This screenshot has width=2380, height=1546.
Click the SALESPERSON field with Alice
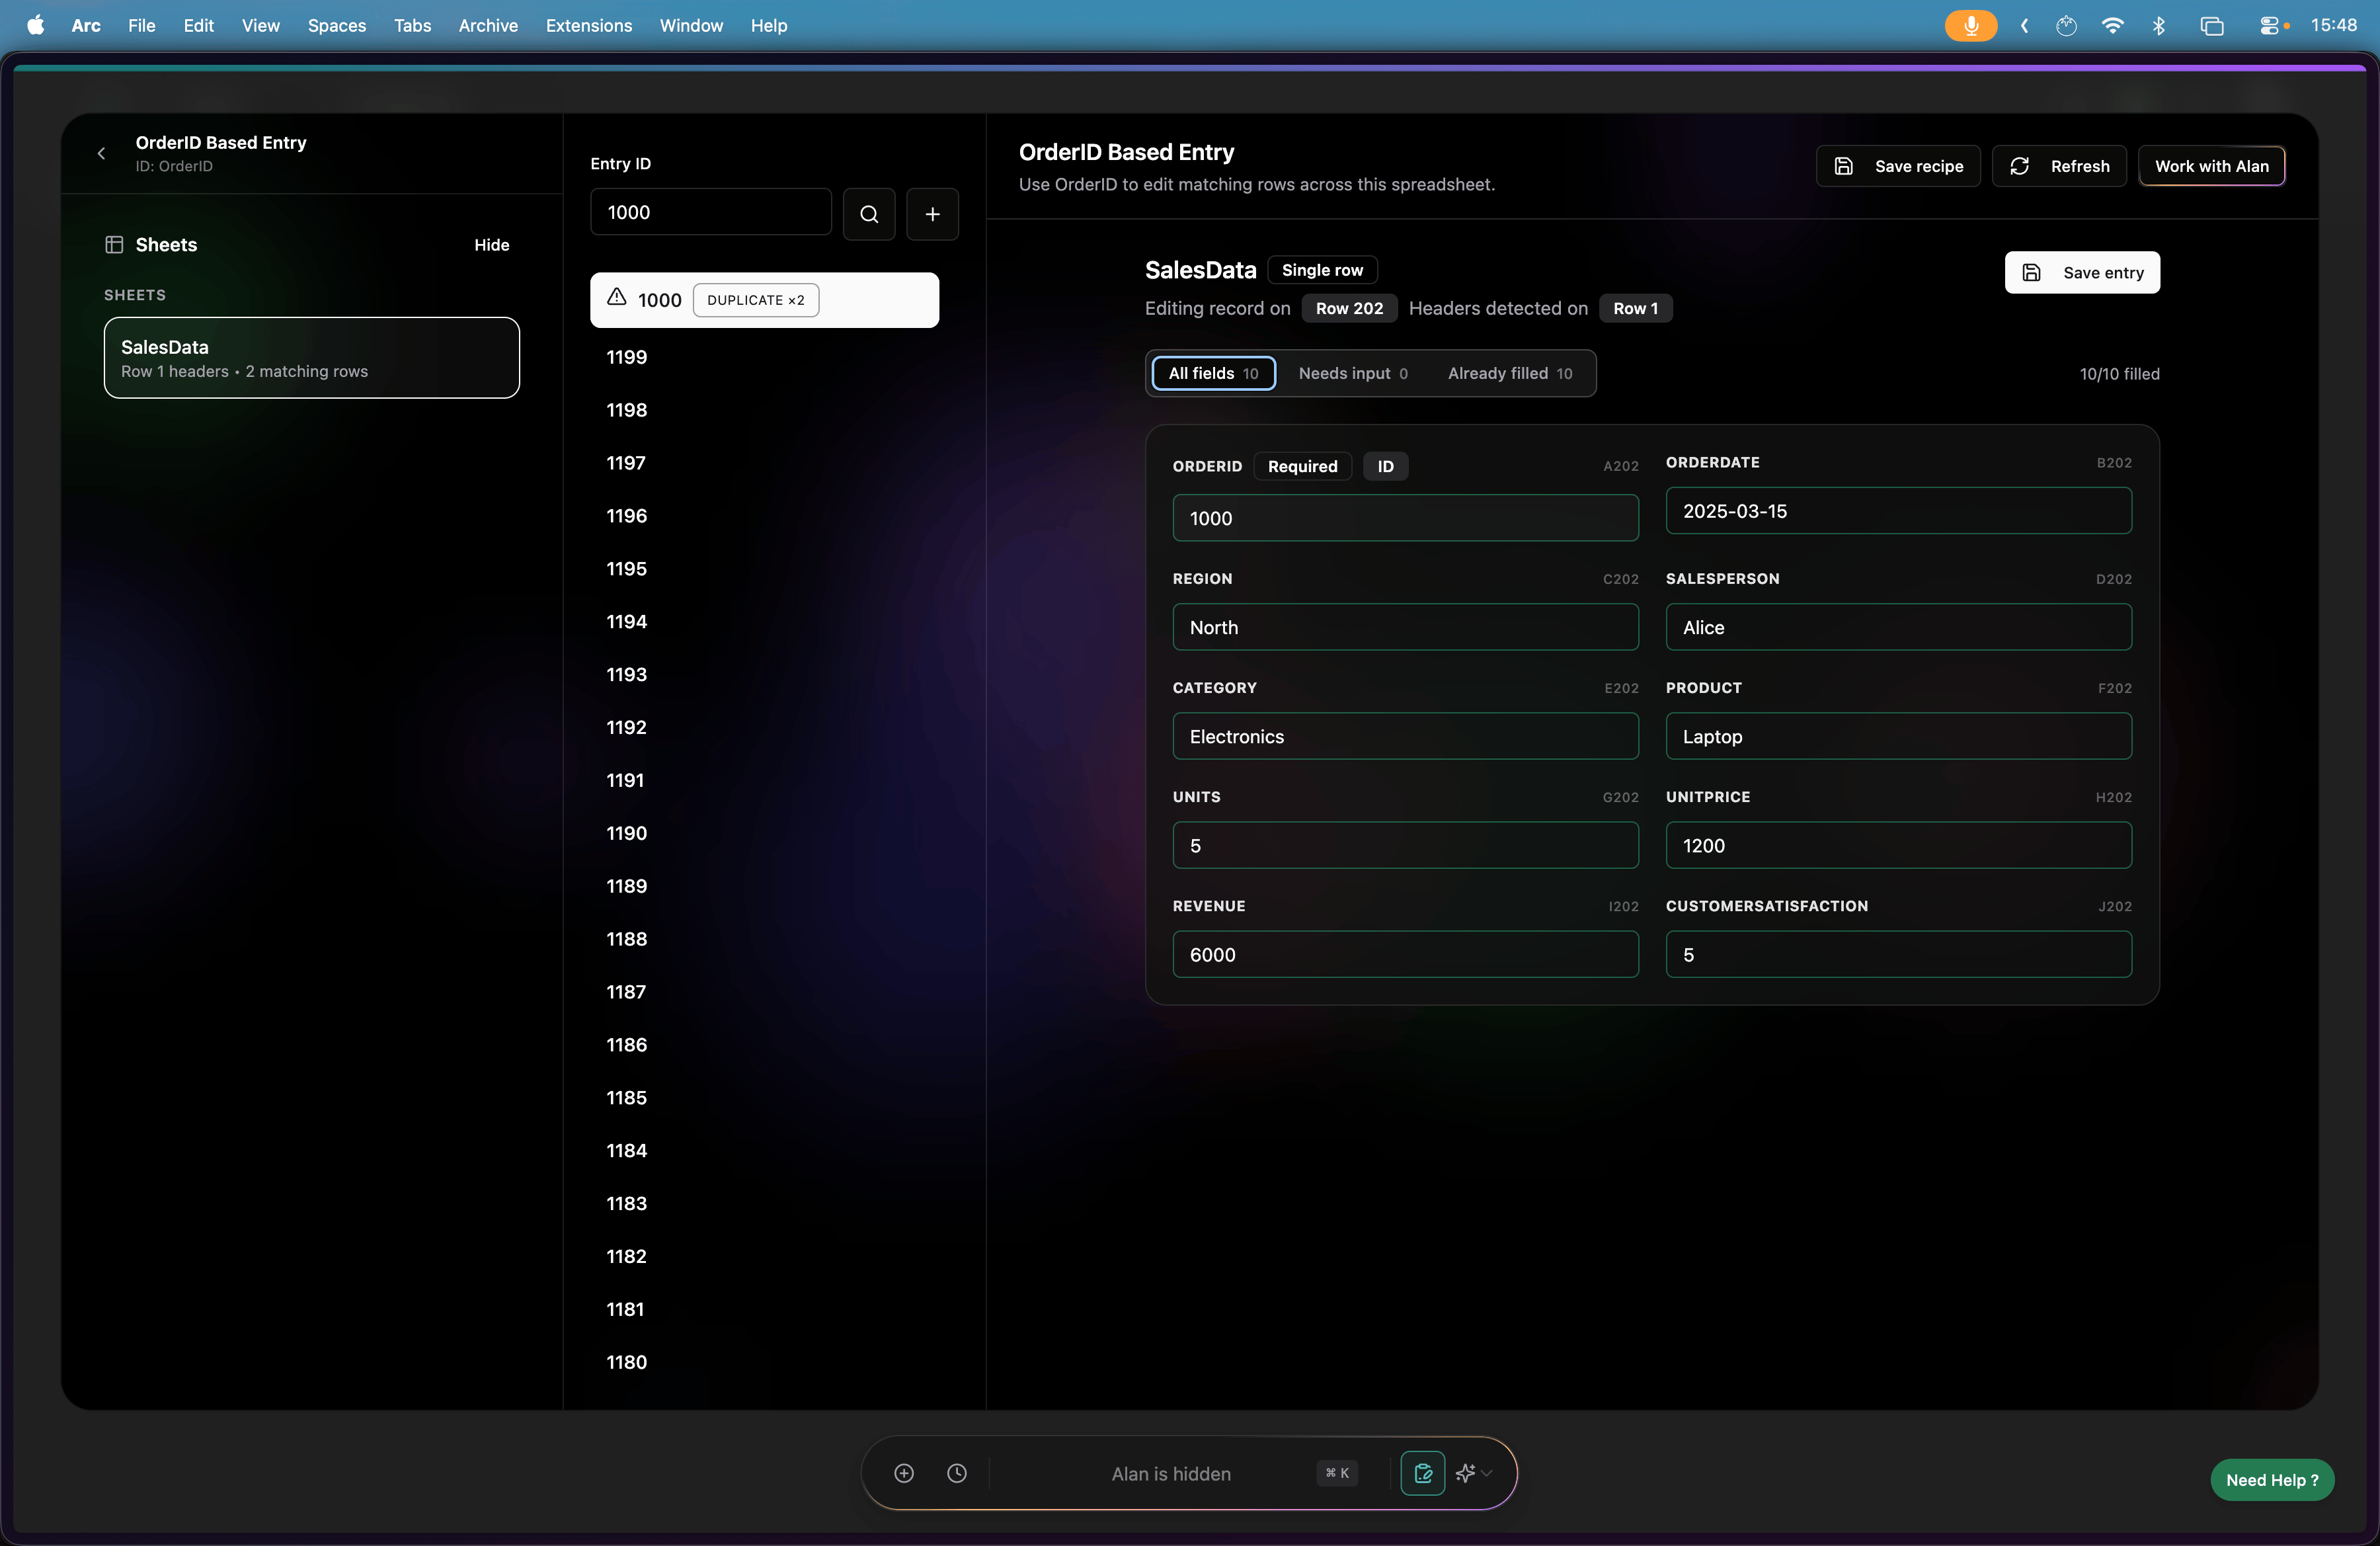(1898, 627)
